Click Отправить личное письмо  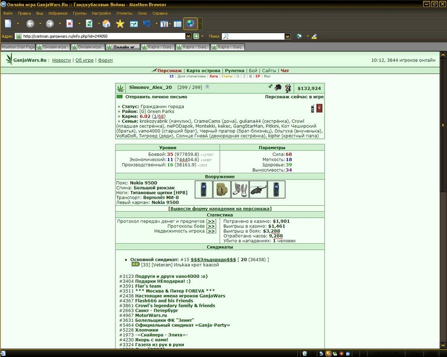pyautogui.click(x=156, y=97)
